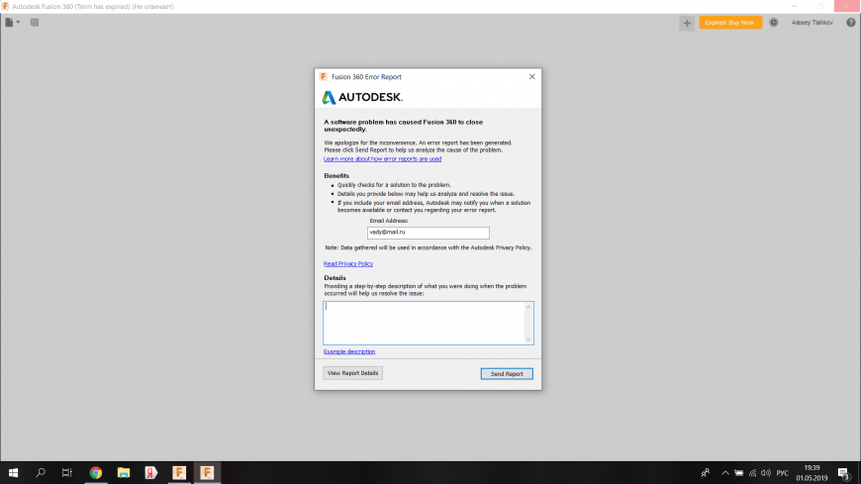Click the battery icon in the tray

739,472
